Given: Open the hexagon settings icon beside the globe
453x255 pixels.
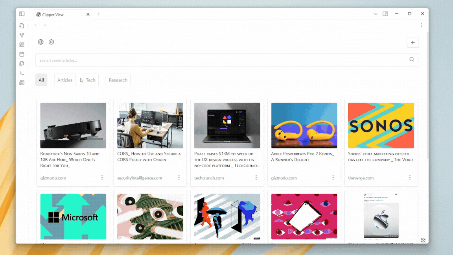Looking at the screenshot, I should click(51, 42).
